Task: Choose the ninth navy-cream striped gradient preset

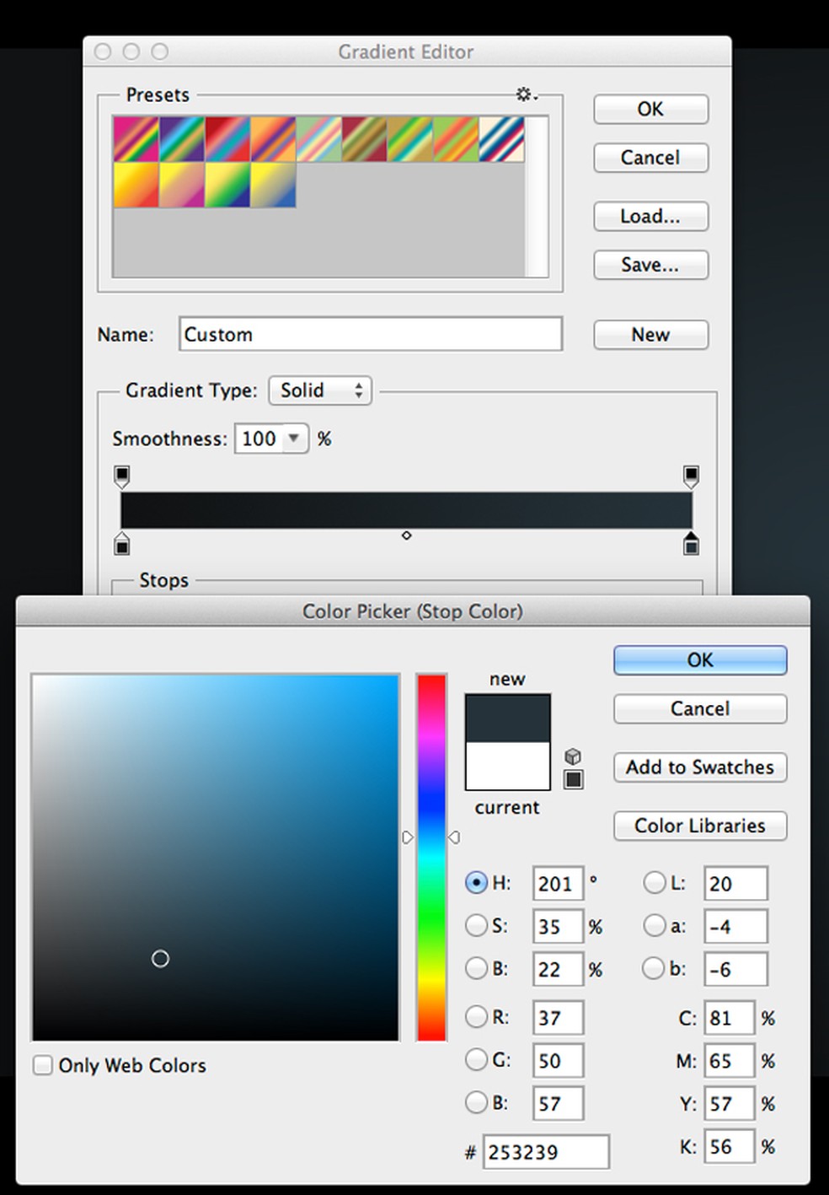Action: pos(501,139)
